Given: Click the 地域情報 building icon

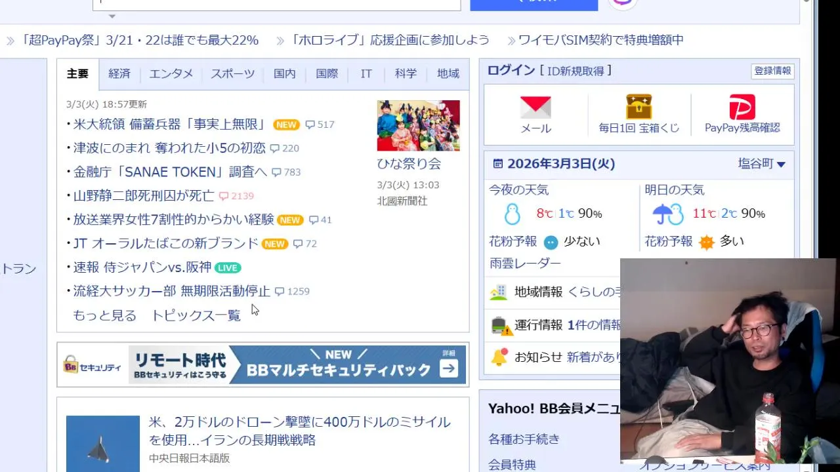Looking at the screenshot, I should point(499,292).
